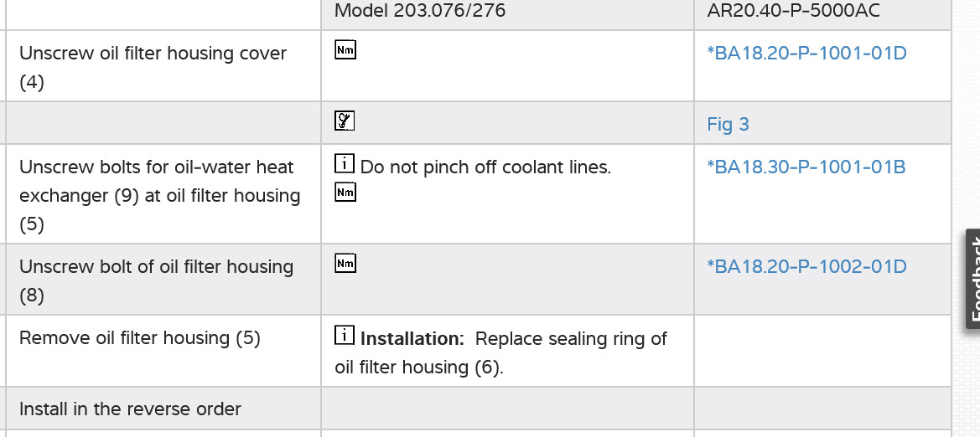Viewport: 980px width, 437px height.
Task: Click the 'Unscrew bolt of oil filter housing' step
Action: [156, 267]
